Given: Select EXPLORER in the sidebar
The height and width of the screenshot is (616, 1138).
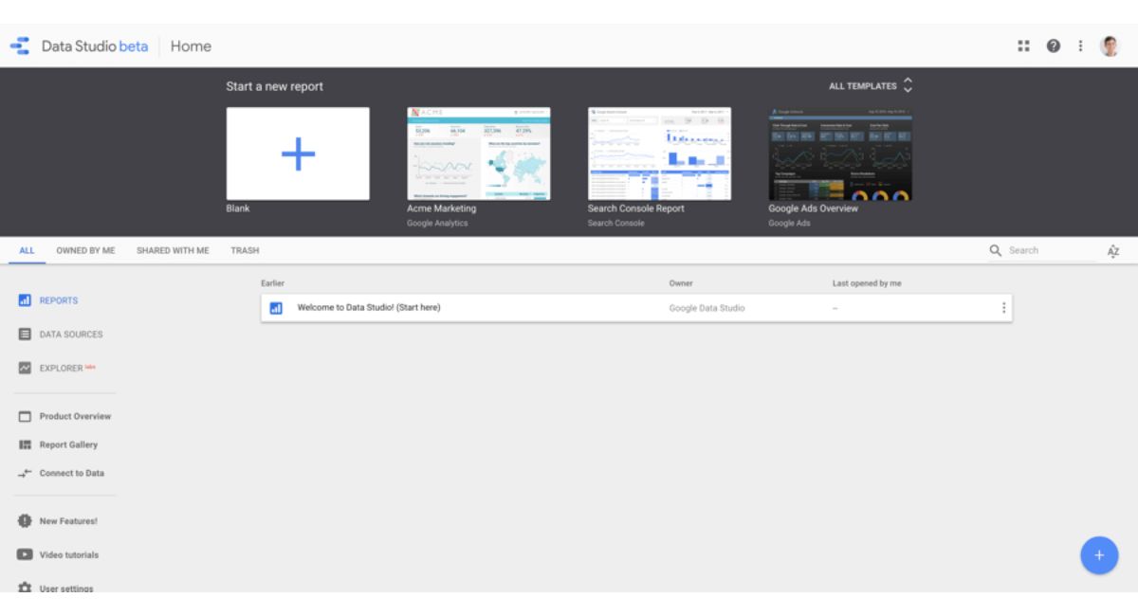Looking at the screenshot, I should pyautogui.click(x=62, y=368).
